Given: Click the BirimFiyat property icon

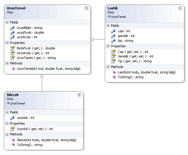Looking at the screenshot, I should 12,48.
